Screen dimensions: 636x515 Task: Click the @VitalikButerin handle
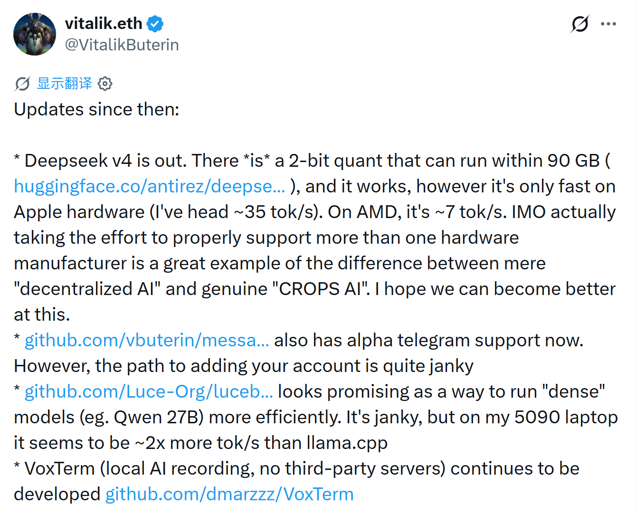tap(122, 45)
